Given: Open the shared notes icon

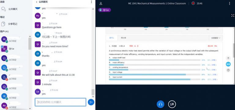Looking at the screenshot, I should pyautogui.click(x=3, y=24).
